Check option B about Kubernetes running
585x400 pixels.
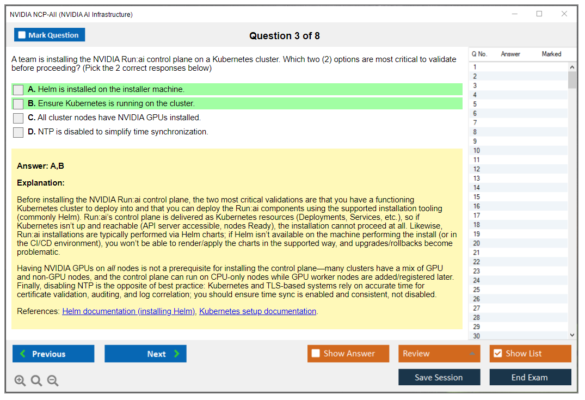(x=19, y=104)
